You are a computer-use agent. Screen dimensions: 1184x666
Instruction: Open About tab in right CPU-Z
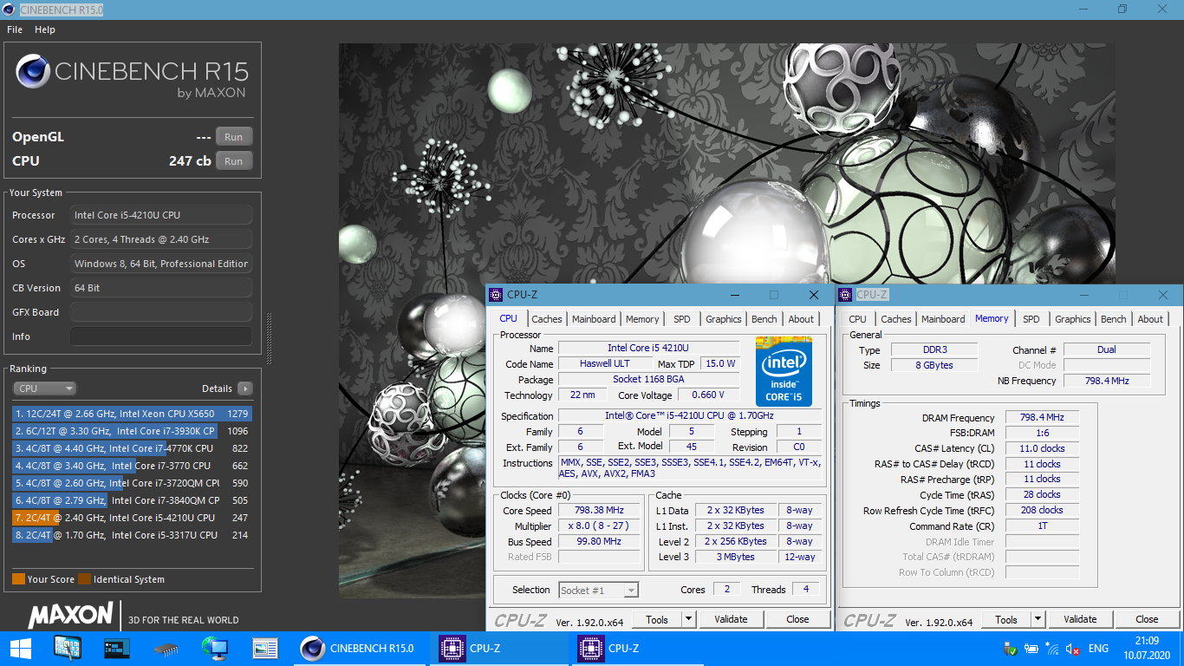(x=1150, y=319)
